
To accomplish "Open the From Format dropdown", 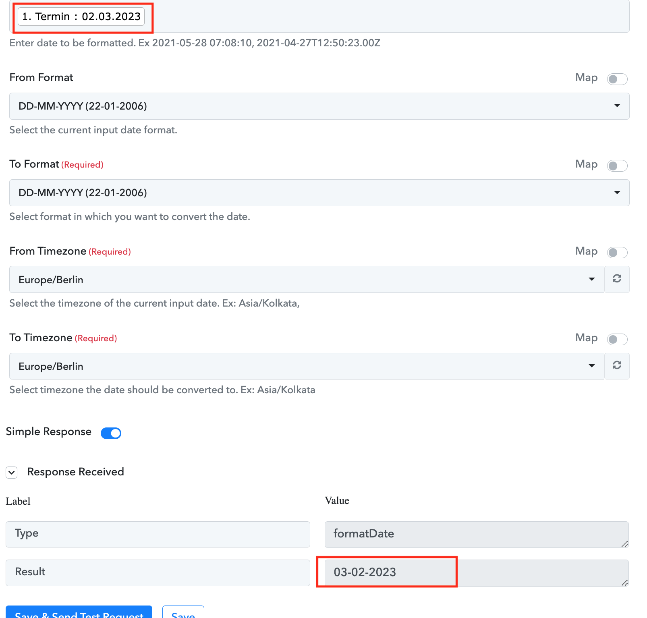I will tap(319, 106).
